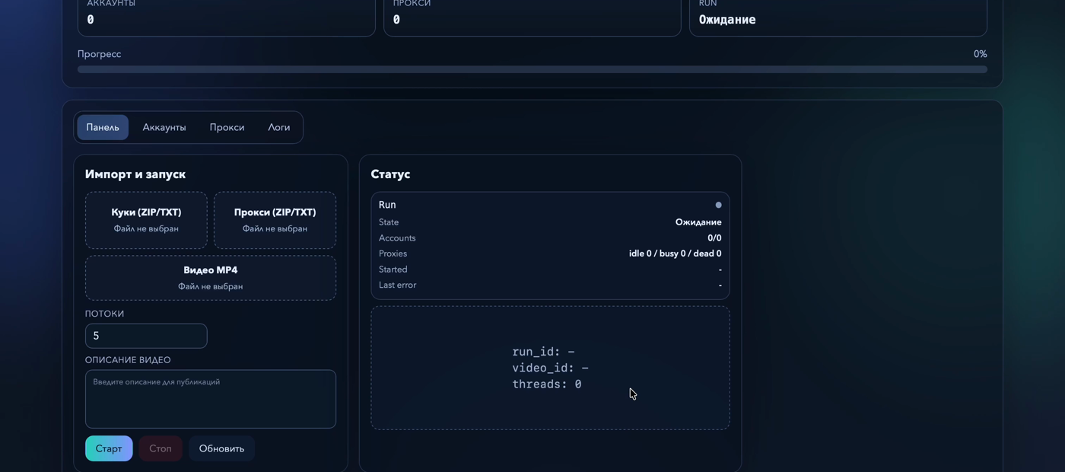Open the Прокси tab
The image size is (1065, 472).
click(x=227, y=127)
